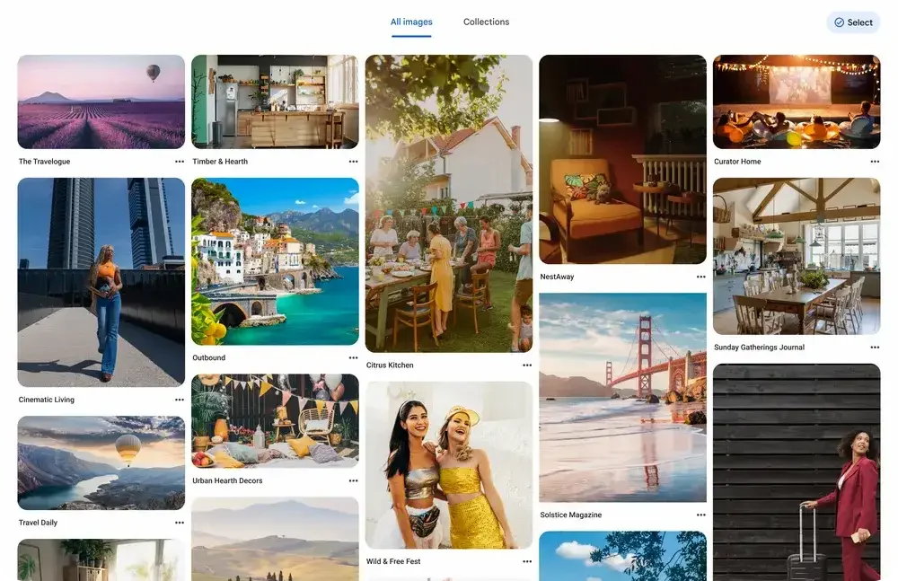
Task: Open more options for Sunday Gatherings Journal
Action: 875,348
